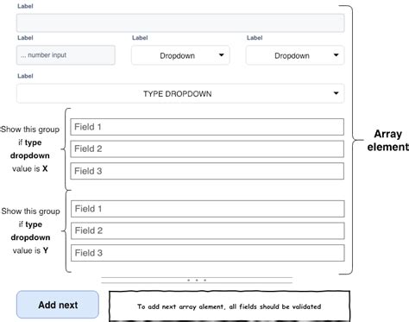
Task: Click the wide top text input
Action: 180,22
